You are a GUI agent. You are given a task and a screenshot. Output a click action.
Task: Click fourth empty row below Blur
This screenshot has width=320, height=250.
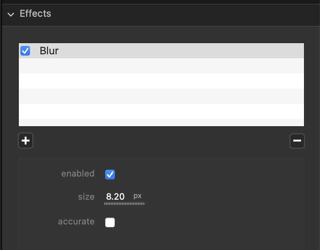point(161,111)
